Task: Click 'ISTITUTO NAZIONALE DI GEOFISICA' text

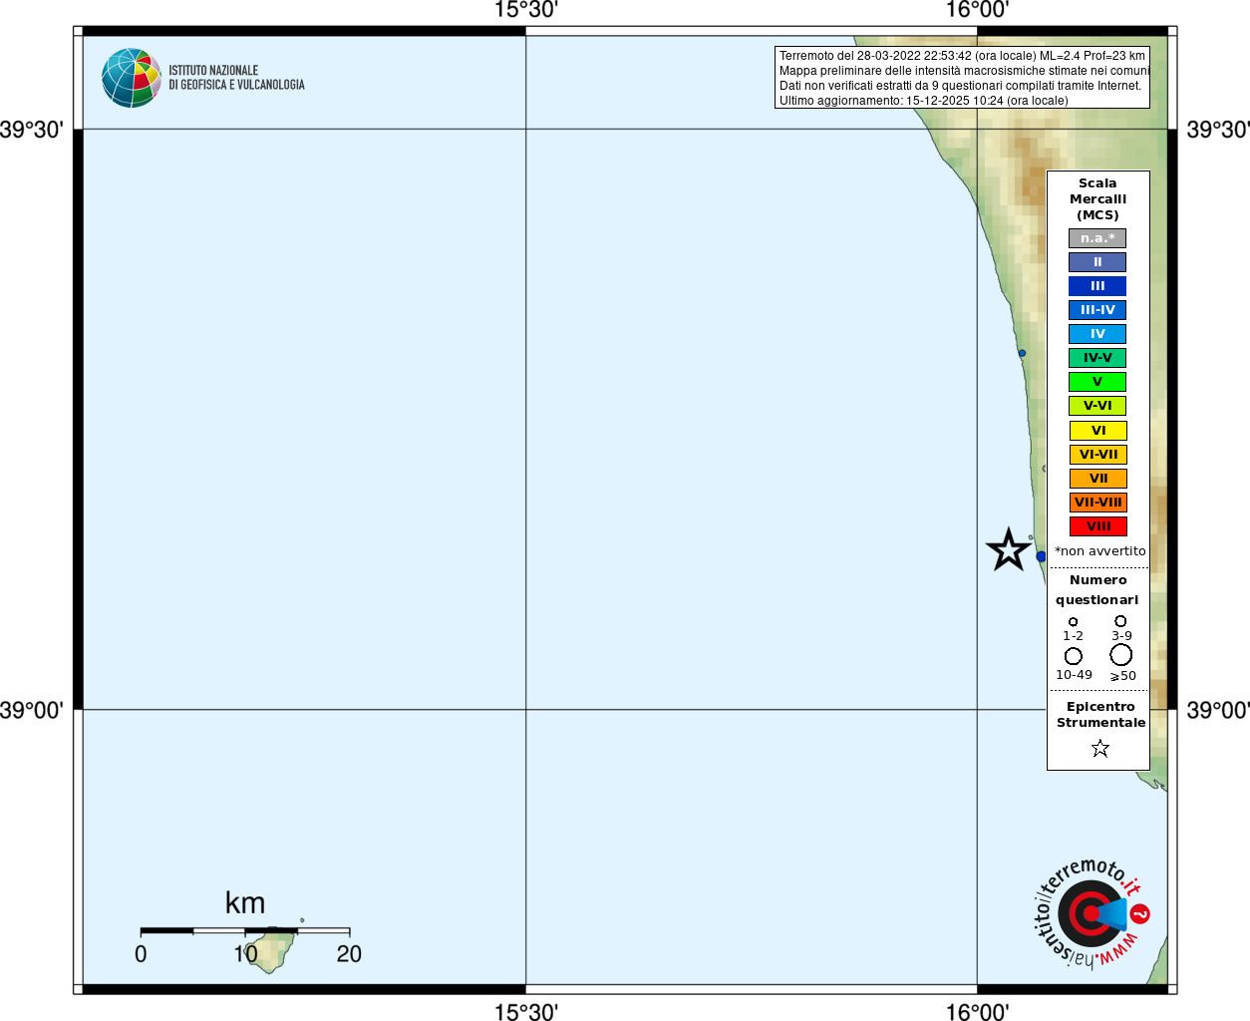Action: click(236, 78)
